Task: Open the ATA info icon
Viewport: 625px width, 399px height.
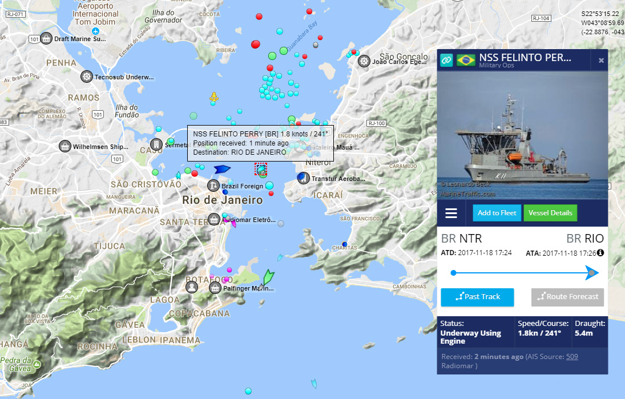Action: click(x=600, y=253)
